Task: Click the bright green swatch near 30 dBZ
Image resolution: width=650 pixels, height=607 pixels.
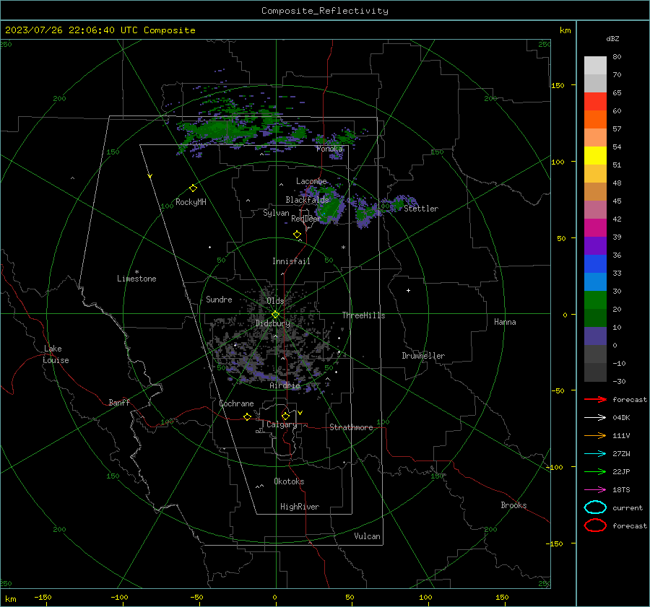Action: [x=595, y=300]
